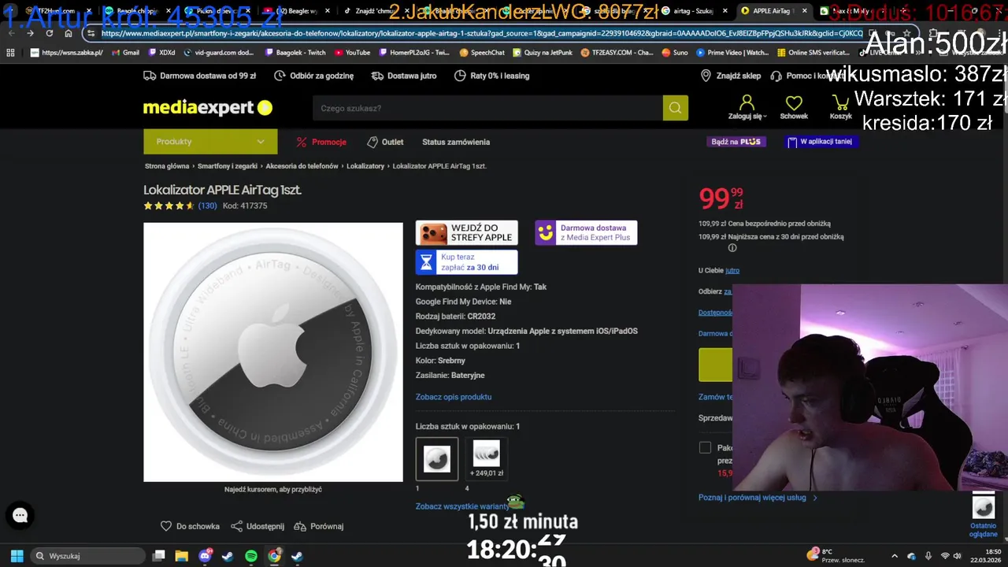Add product with Do schowka heart

pyautogui.click(x=166, y=526)
